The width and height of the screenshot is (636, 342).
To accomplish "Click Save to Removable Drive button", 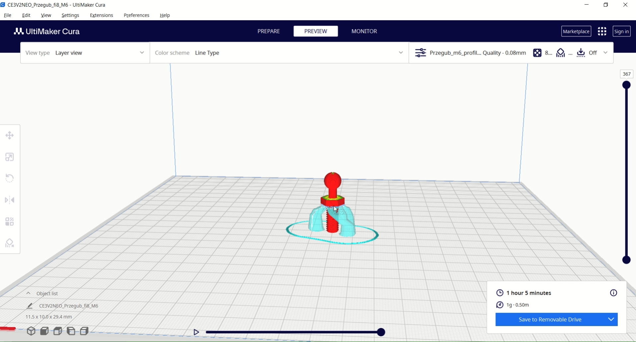I will pos(550,319).
